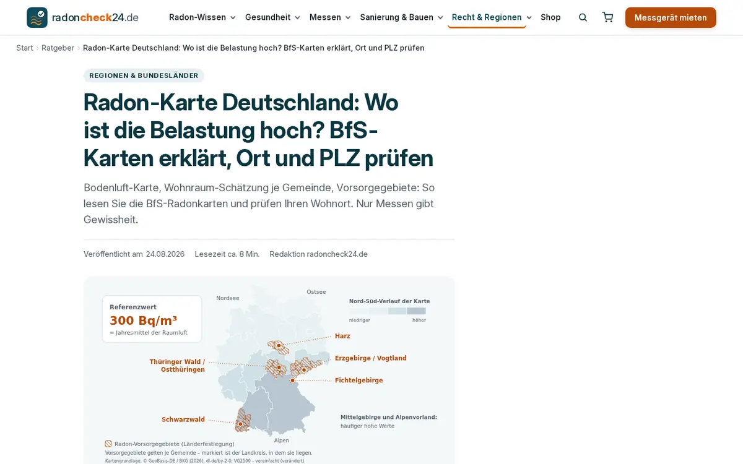Click the Fichtelgebirge marker dot on map
The width and height of the screenshot is (743, 464).
292,380
